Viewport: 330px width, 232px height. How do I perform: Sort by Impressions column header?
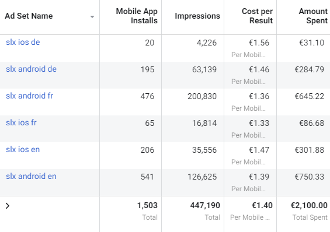click(197, 16)
